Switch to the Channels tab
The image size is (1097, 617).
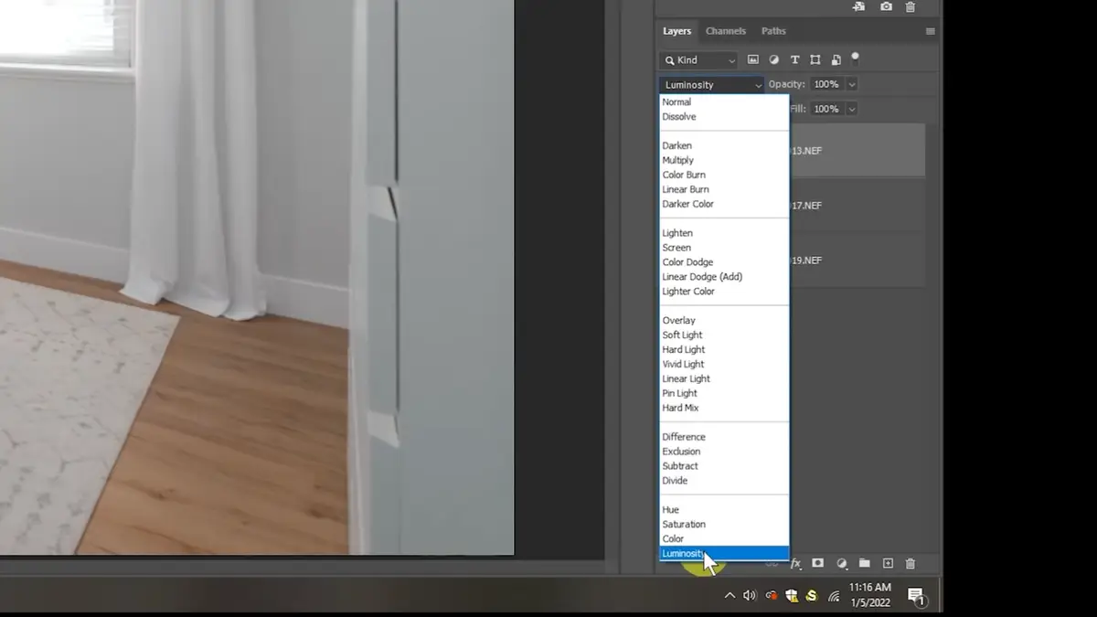[725, 30]
